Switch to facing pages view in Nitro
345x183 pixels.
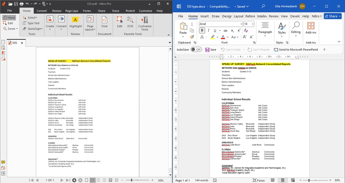click(x=98, y=180)
